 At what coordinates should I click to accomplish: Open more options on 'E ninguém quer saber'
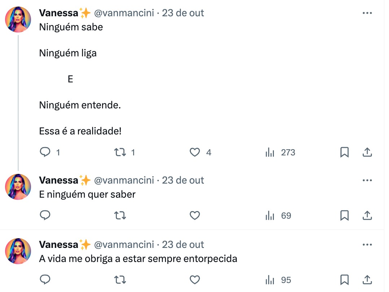[367, 180]
